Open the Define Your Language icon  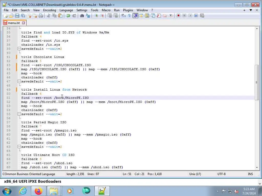coord(141,16)
